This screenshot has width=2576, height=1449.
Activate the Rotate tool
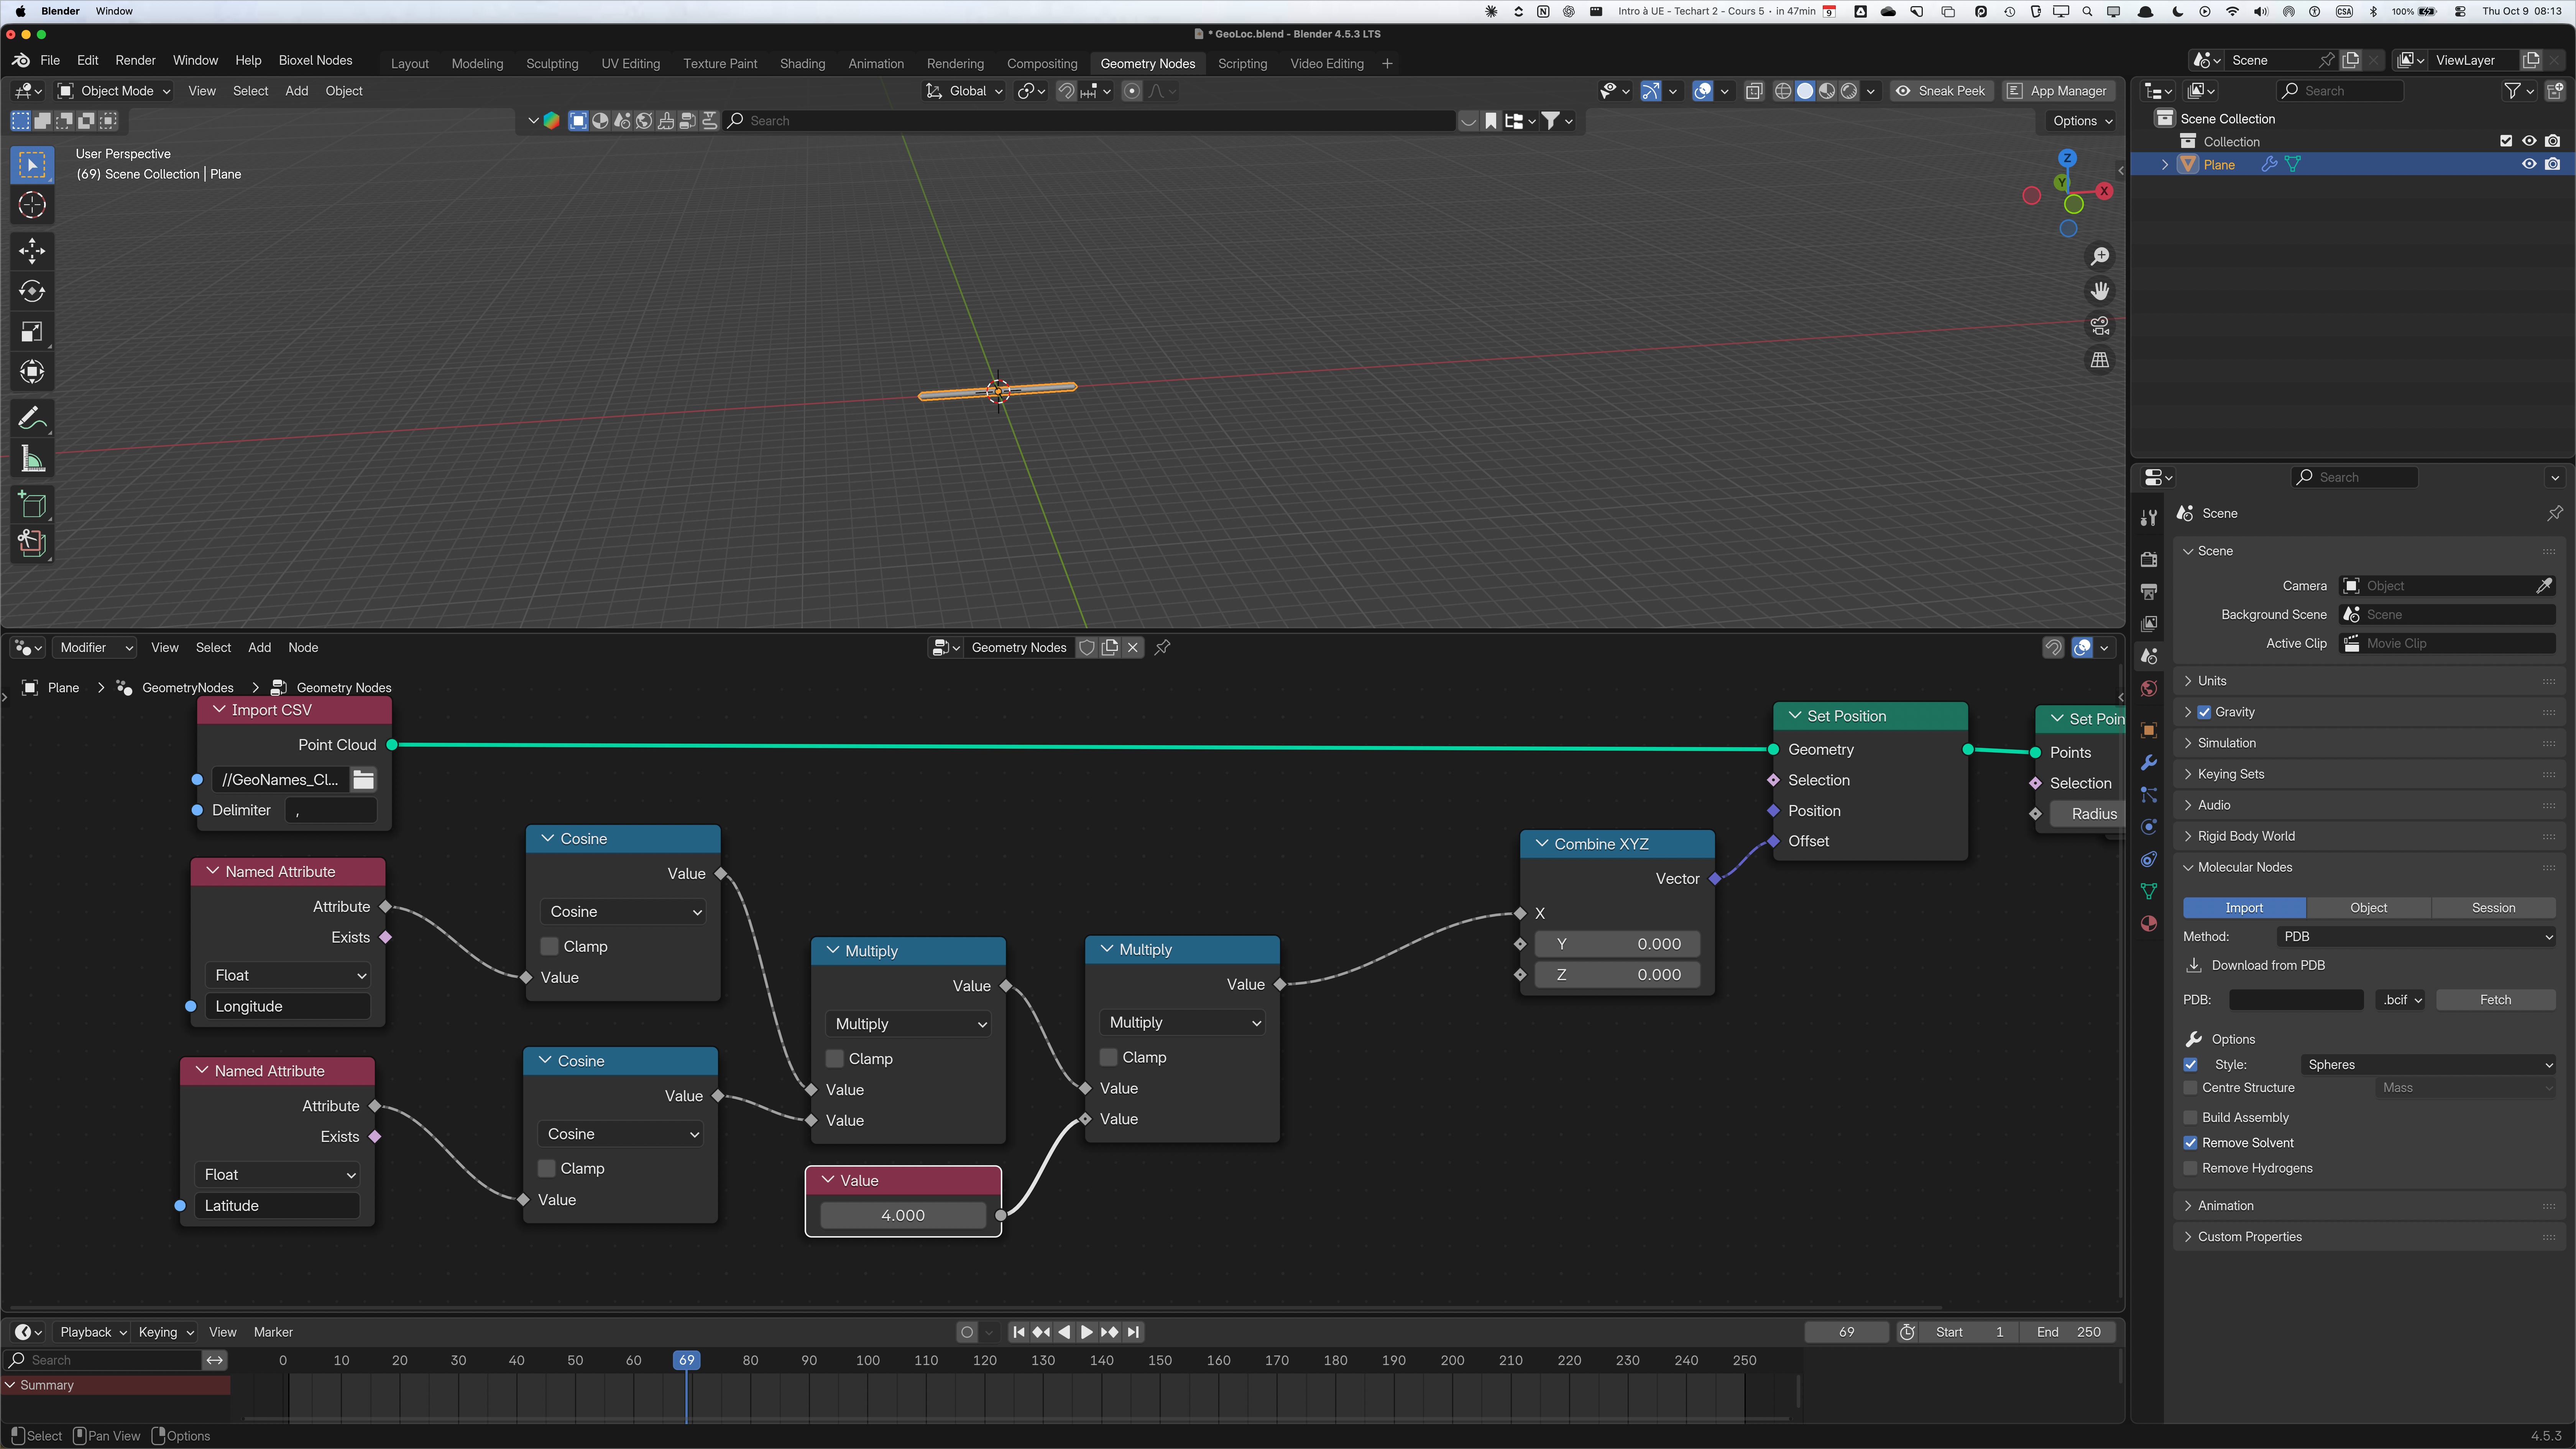[x=32, y=291]
